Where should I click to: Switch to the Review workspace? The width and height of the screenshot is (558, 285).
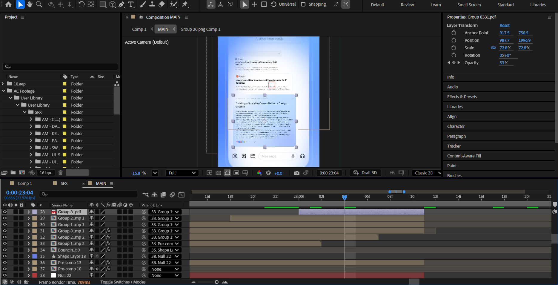click(x=407, y=5)
